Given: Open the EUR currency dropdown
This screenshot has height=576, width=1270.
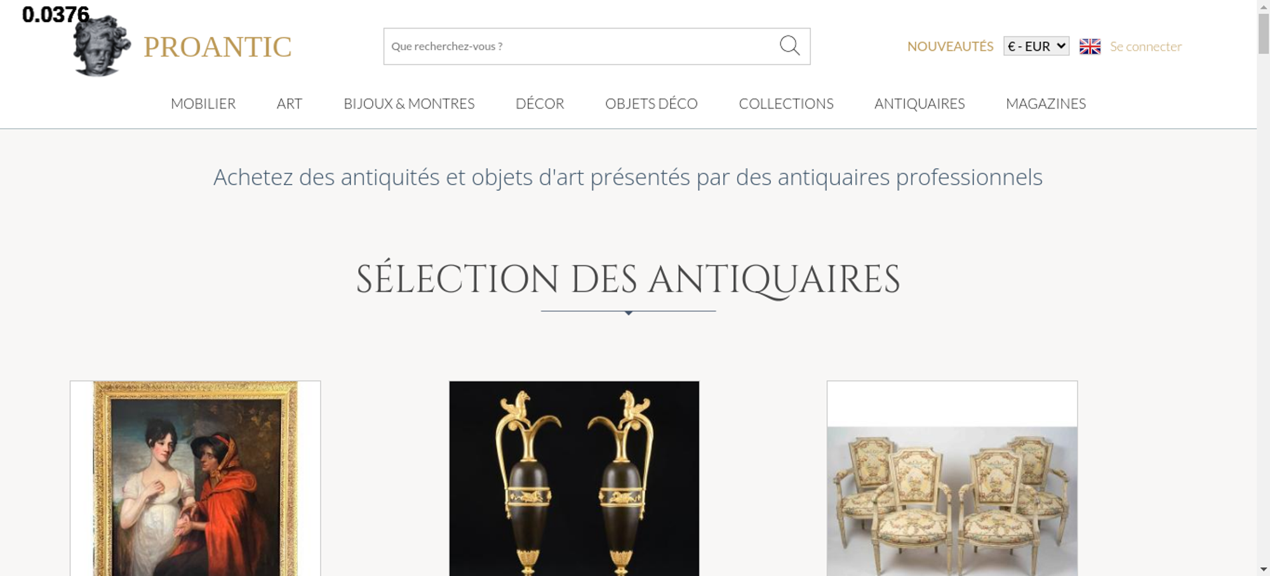Looking at the screenshot, I should tap(1036, 46).
